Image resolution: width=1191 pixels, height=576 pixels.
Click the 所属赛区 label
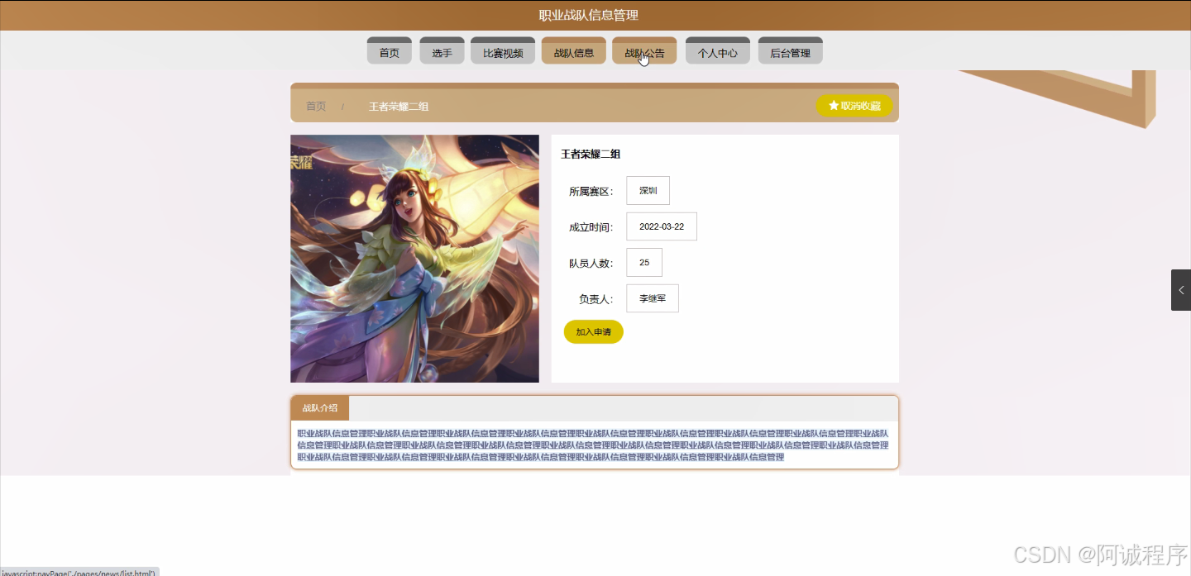point(591,192)
